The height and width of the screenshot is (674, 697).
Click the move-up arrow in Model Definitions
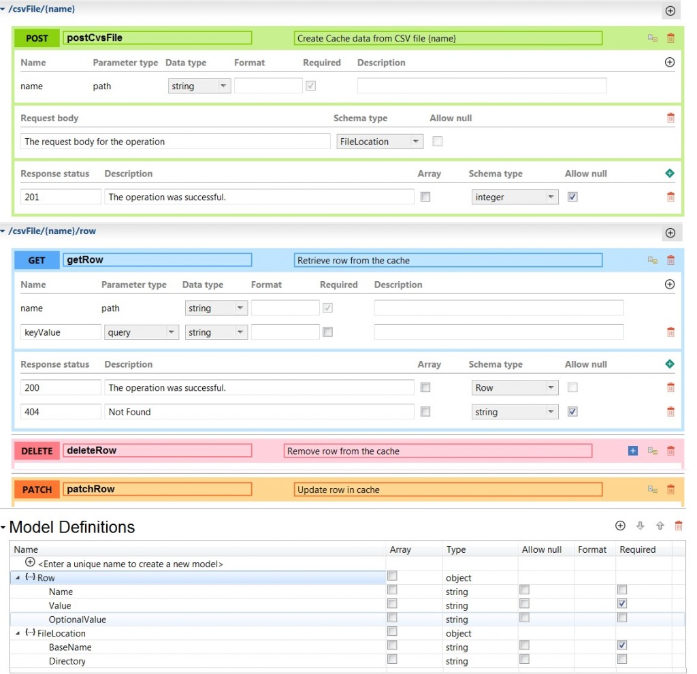click(658, 526)
